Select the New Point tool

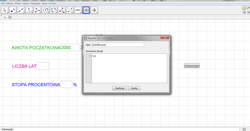pyautogui.click(x=13, y=10)
